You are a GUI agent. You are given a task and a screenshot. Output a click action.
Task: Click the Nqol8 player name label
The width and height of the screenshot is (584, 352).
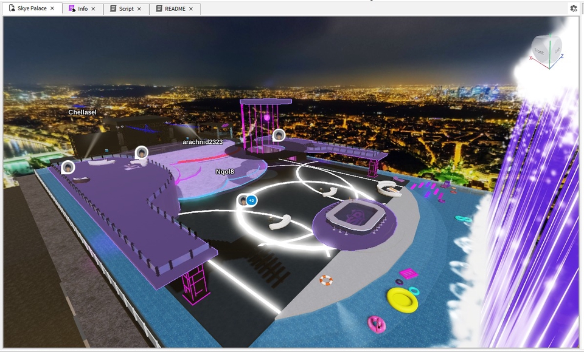coord(224,172)
